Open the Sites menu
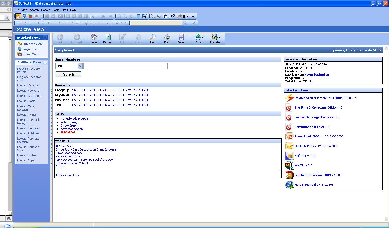Image resolution: width=389 pixels, height=228 pixels. (65, 10)
